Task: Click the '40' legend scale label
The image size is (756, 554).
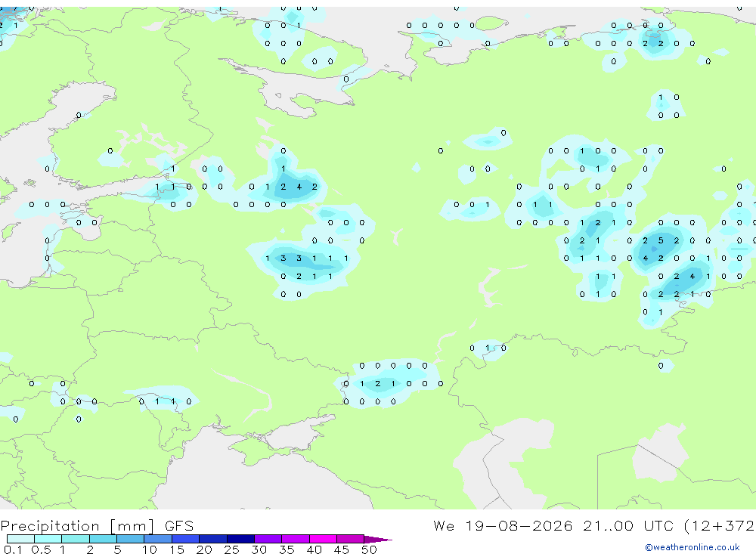Action: [314, 549]
